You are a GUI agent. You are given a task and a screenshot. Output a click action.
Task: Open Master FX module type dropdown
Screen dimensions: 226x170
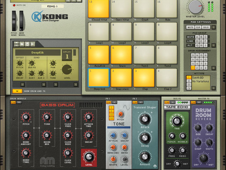pyautogui.click(x=199, y=102)
